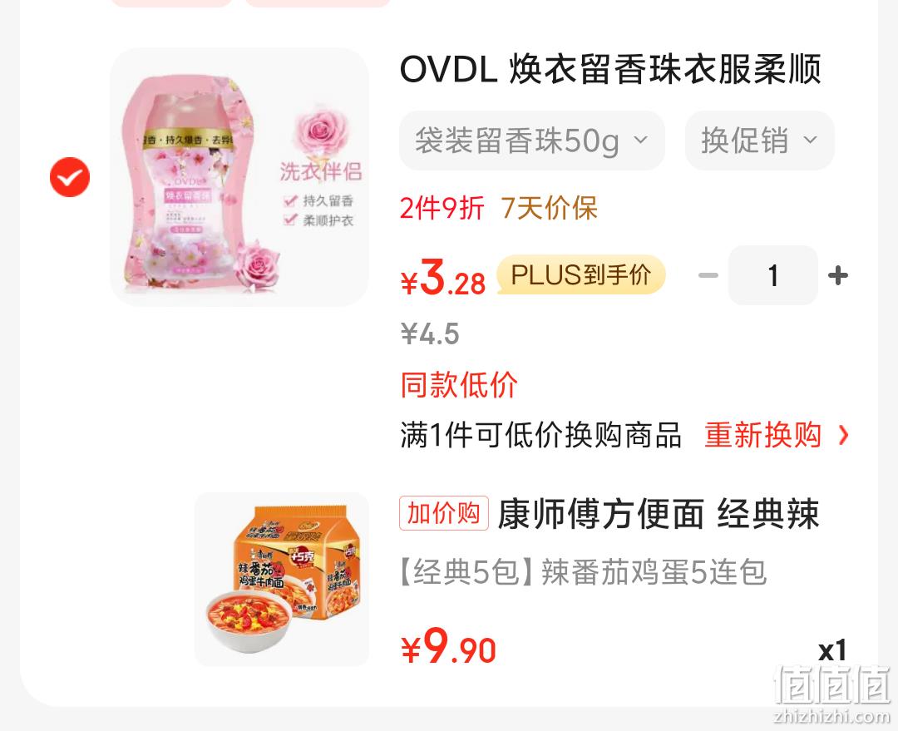Decrease quantity with the minus button
This screenshot has height=731, width=898.
coord(708,275)
